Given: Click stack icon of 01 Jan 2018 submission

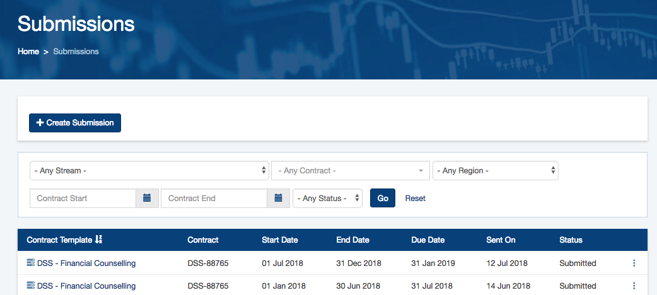Looking at the screenshot, I should tap(31, 286).
